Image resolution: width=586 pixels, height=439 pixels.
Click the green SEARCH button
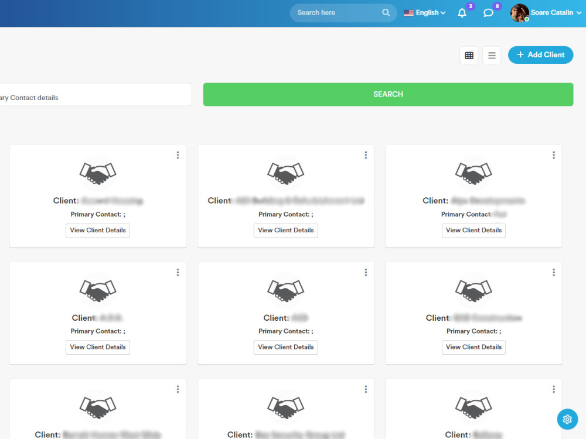click(388, 94)
